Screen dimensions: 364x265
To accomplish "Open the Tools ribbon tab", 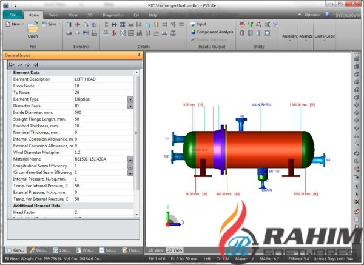I will click(53, 14).
